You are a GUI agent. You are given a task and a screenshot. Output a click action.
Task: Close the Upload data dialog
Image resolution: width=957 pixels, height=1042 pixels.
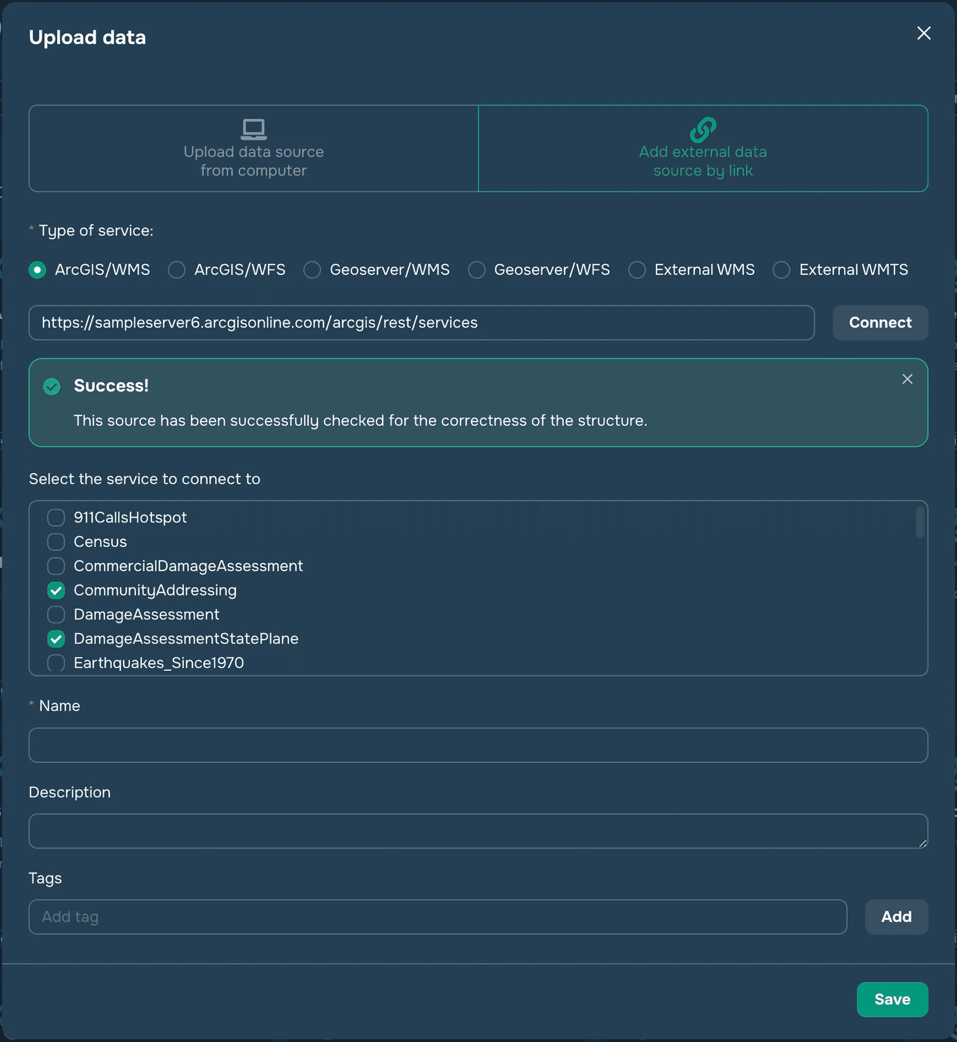click(x=923, y=33)
